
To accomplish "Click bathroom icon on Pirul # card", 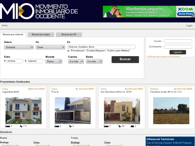I will click(71, 126).
